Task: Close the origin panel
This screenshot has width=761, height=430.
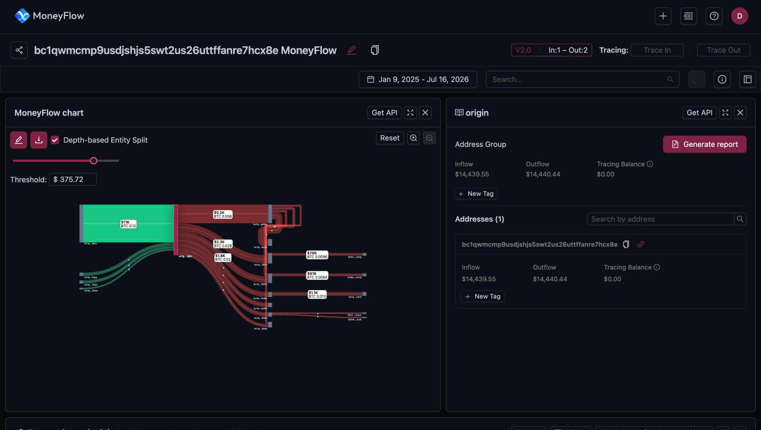Action: click(x=740, y=113)
